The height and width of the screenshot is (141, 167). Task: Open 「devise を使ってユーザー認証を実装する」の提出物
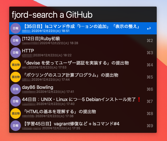pyautogui.click(x=83, y=65)
